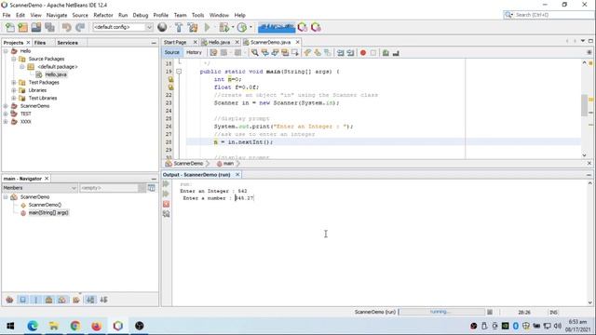The width and height of the screenshot is (596, 335).
Task: Click the Find Next Occurrence icon
Action: [x=275, y=53]
